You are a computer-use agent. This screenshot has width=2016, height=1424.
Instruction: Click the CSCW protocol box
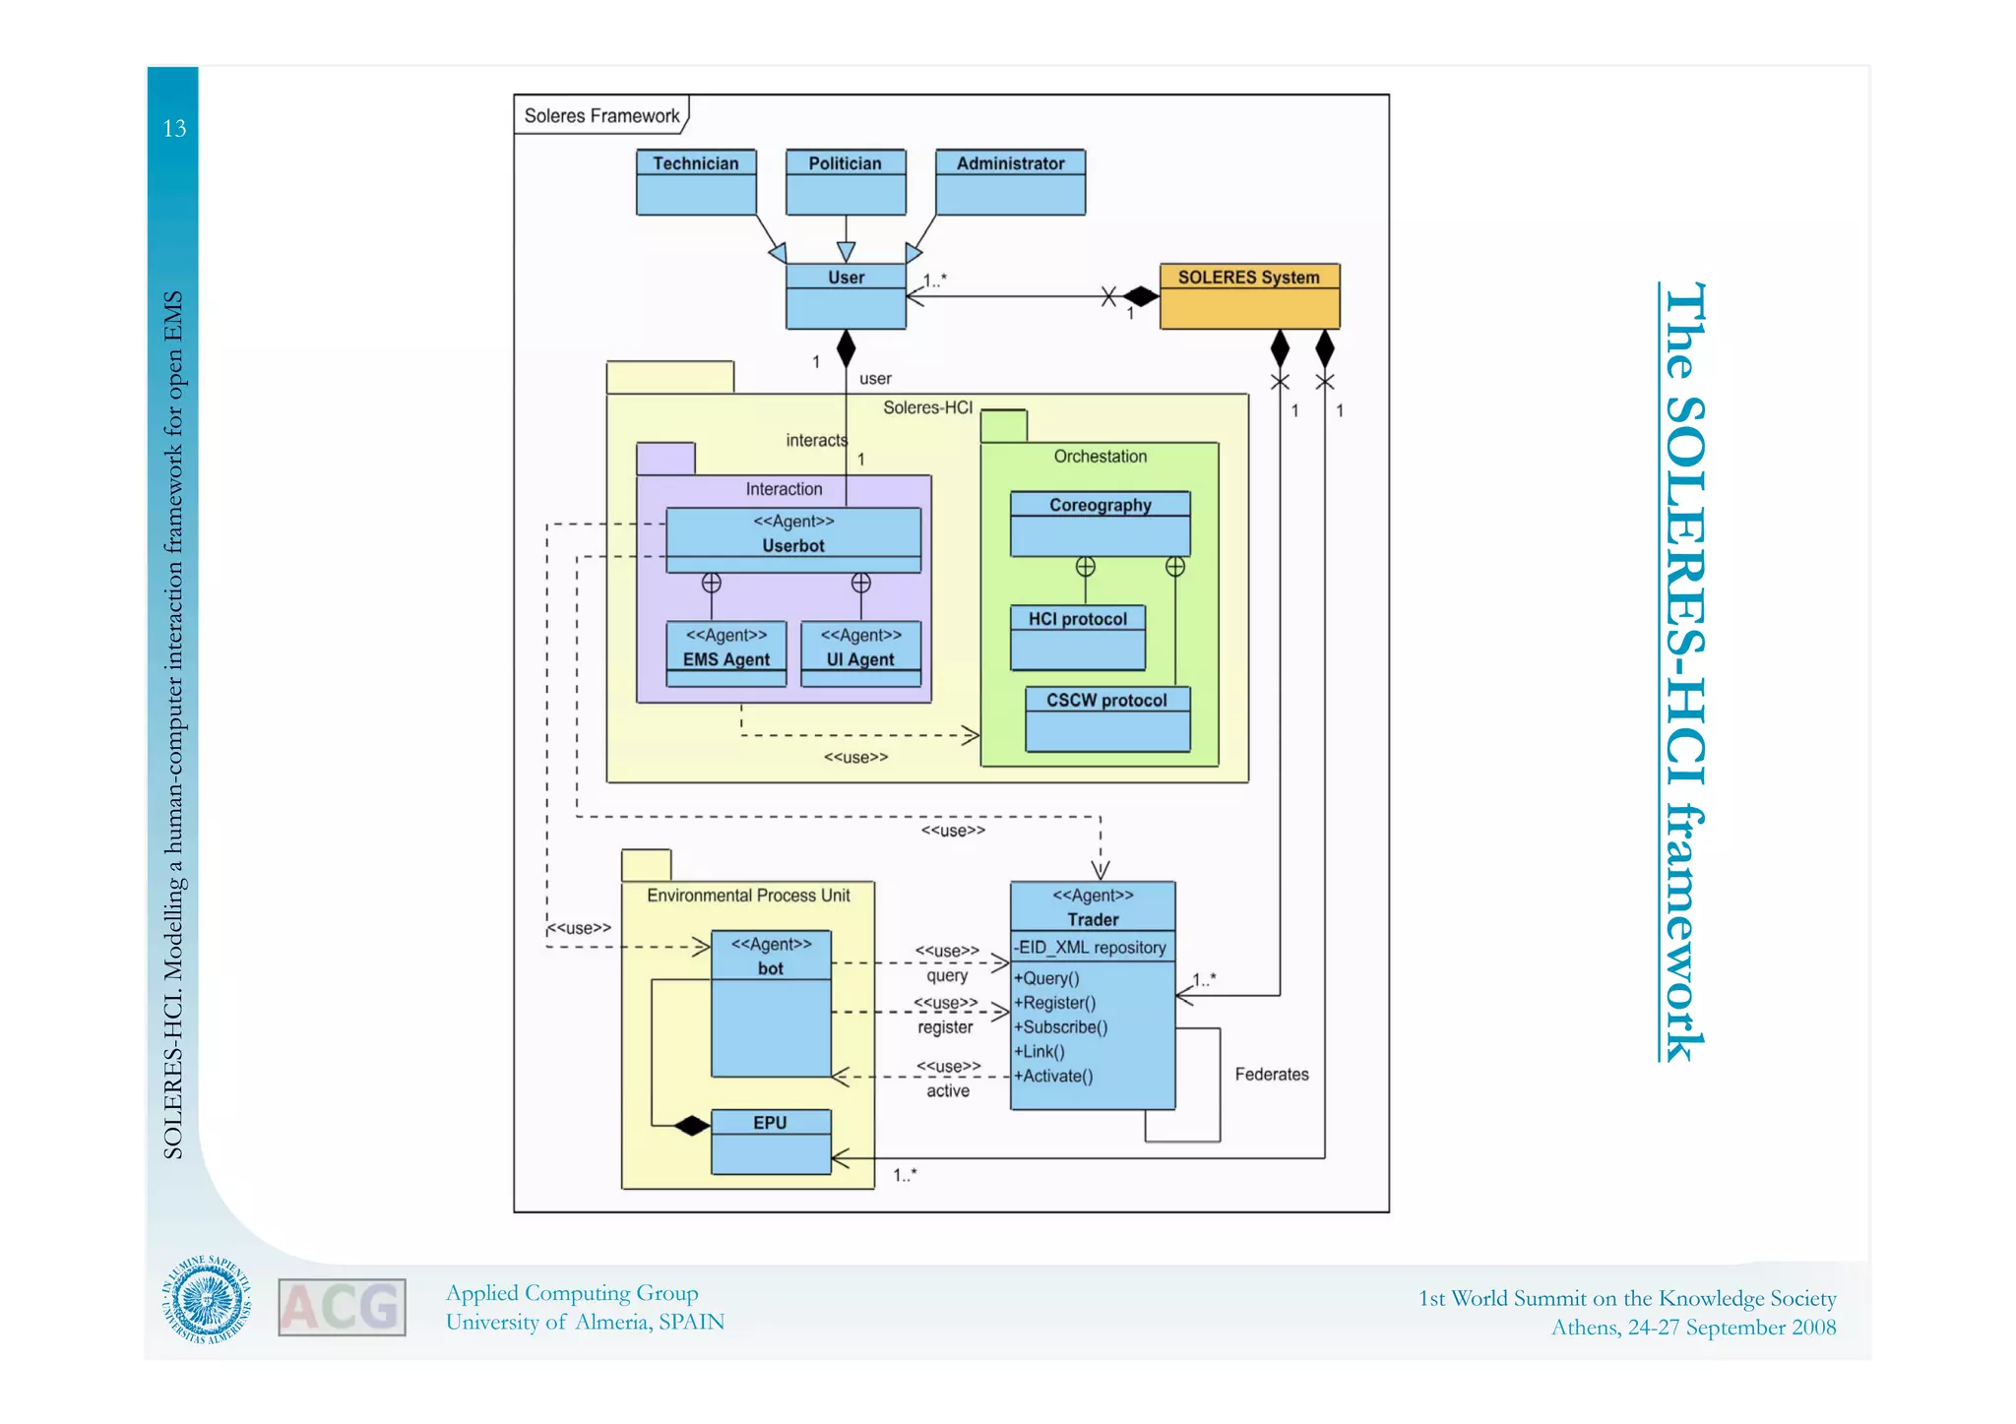[x=1106, y=718]
